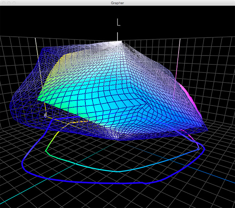
Task: Click the Grapher window title bar
Action: click(x=117, y=3)
